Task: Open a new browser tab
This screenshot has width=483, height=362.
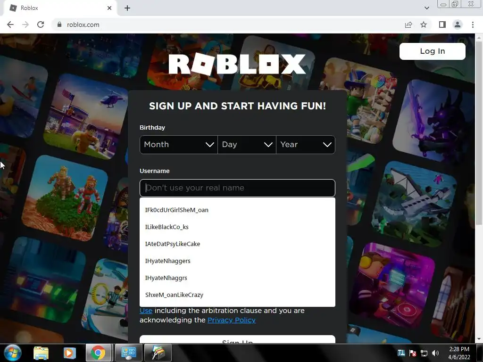Action: [x=127, y=8]
